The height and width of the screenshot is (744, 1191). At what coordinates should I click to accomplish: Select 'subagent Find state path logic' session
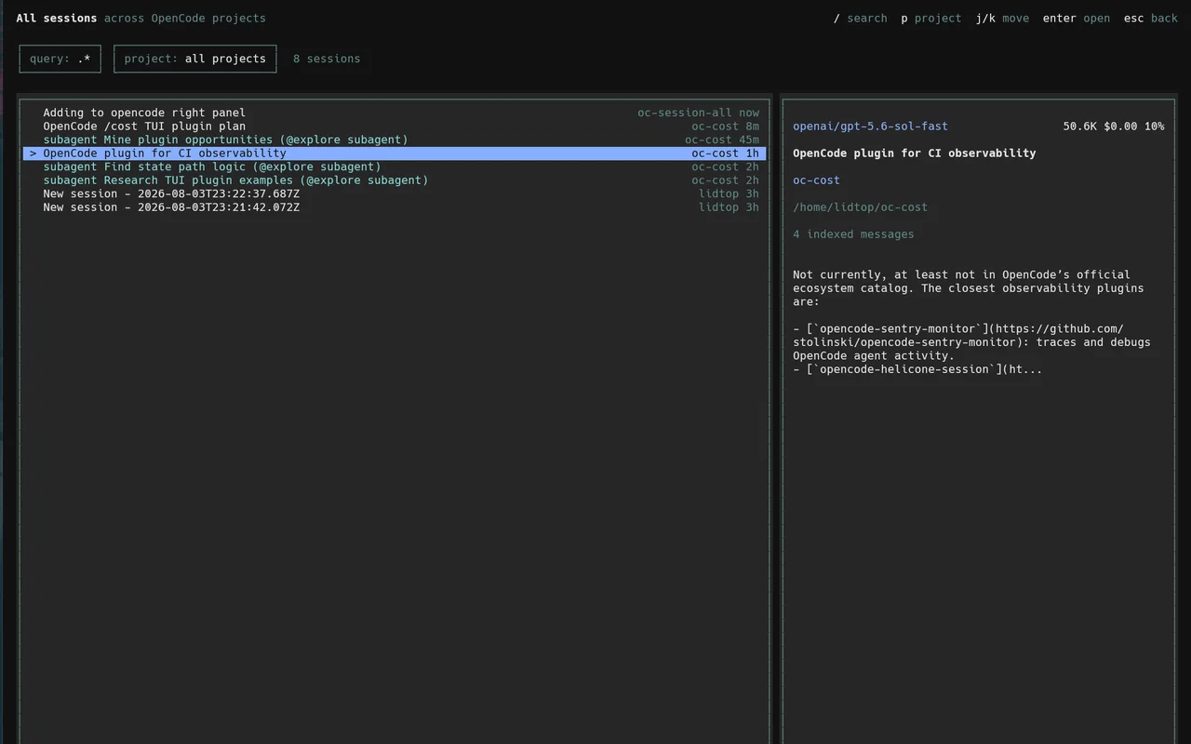click(395, 166)
